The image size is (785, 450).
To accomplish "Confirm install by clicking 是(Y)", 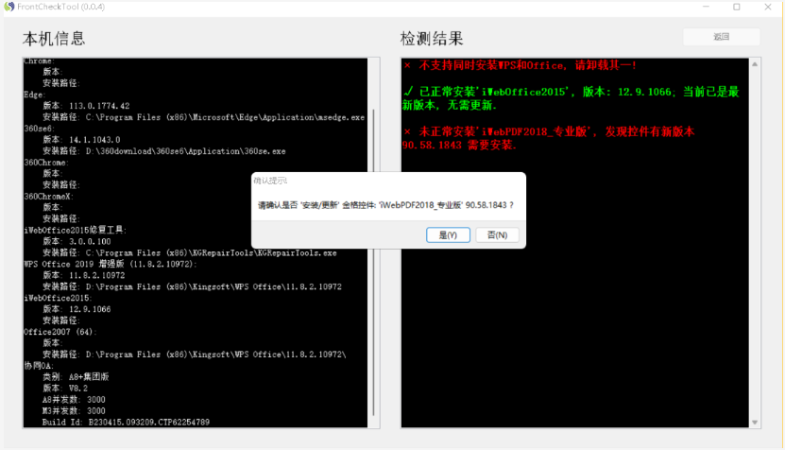I will 448,235.
